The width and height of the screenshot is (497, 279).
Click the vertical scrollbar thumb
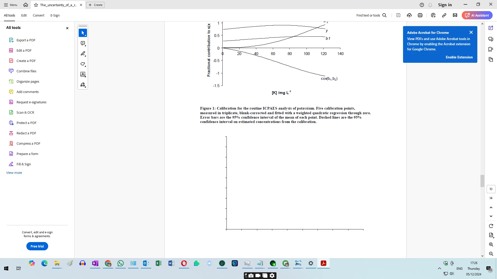(x=482, y=181)
